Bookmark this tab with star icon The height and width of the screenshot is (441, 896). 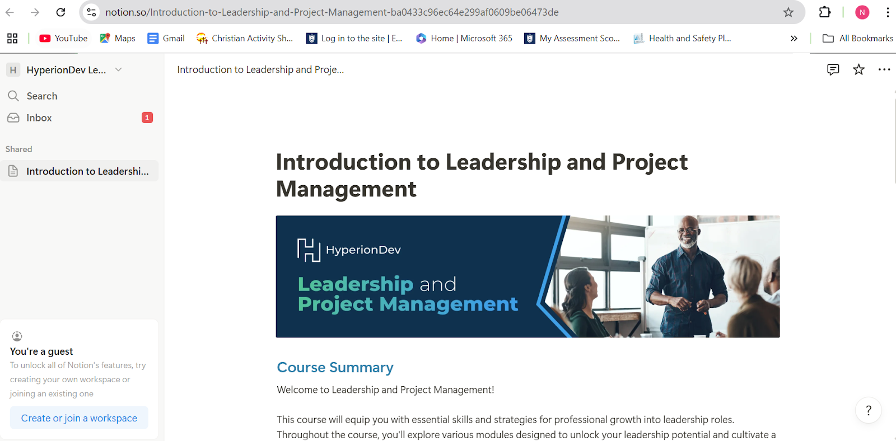pos(788,12)
